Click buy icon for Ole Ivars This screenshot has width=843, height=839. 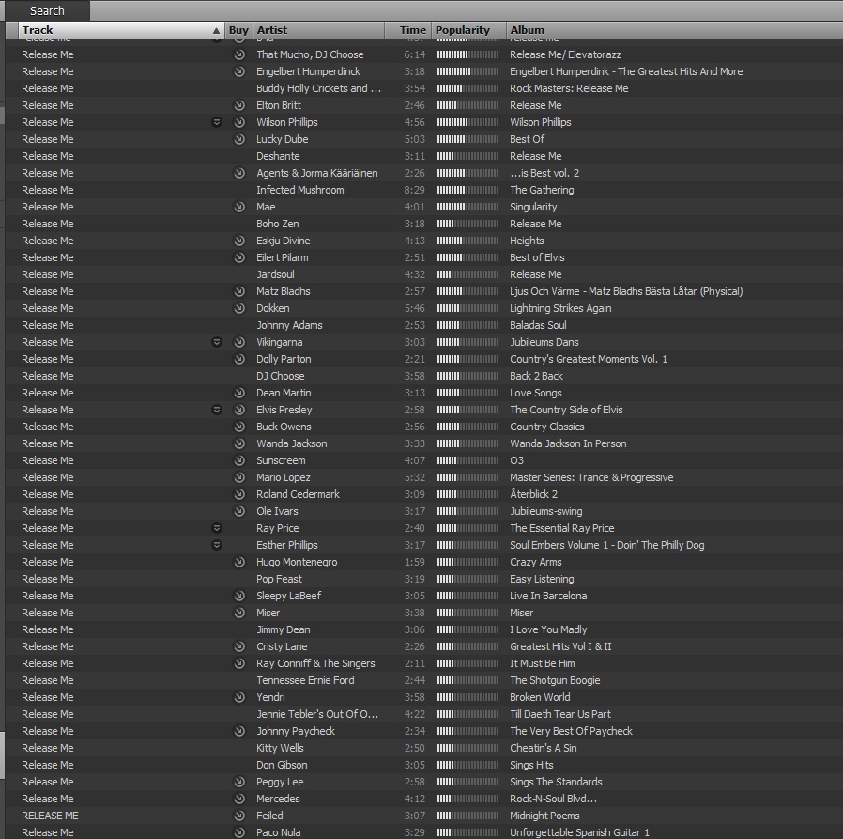[x=239, y=511]
